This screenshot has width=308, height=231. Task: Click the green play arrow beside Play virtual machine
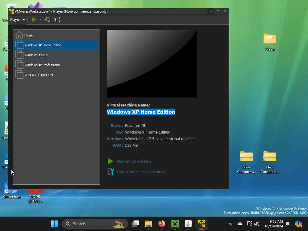(x=110, y=161)
